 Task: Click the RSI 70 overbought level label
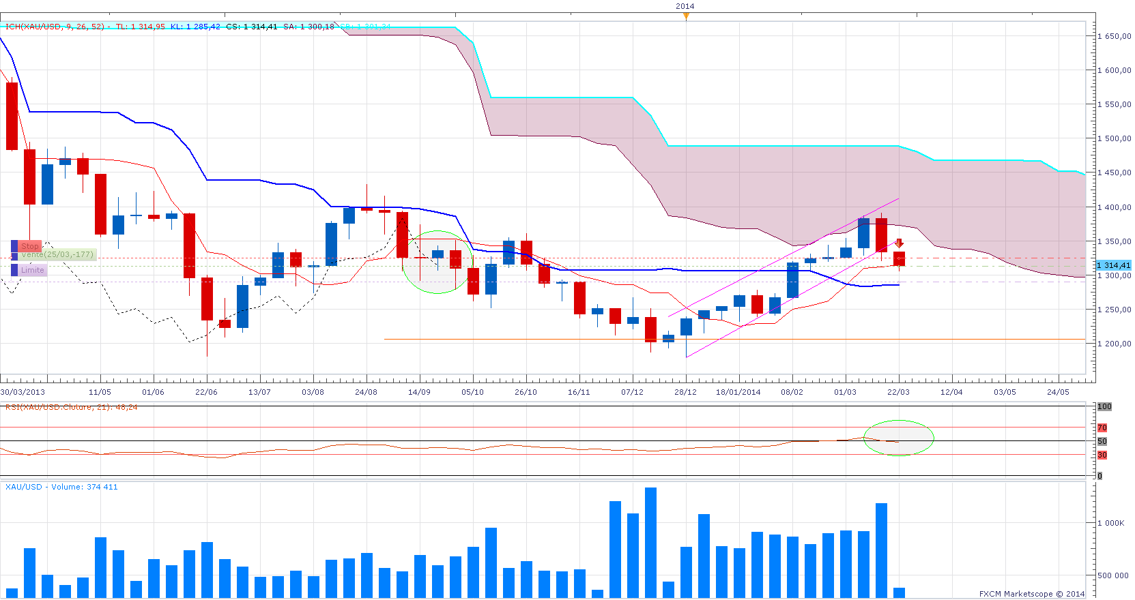1102,427
